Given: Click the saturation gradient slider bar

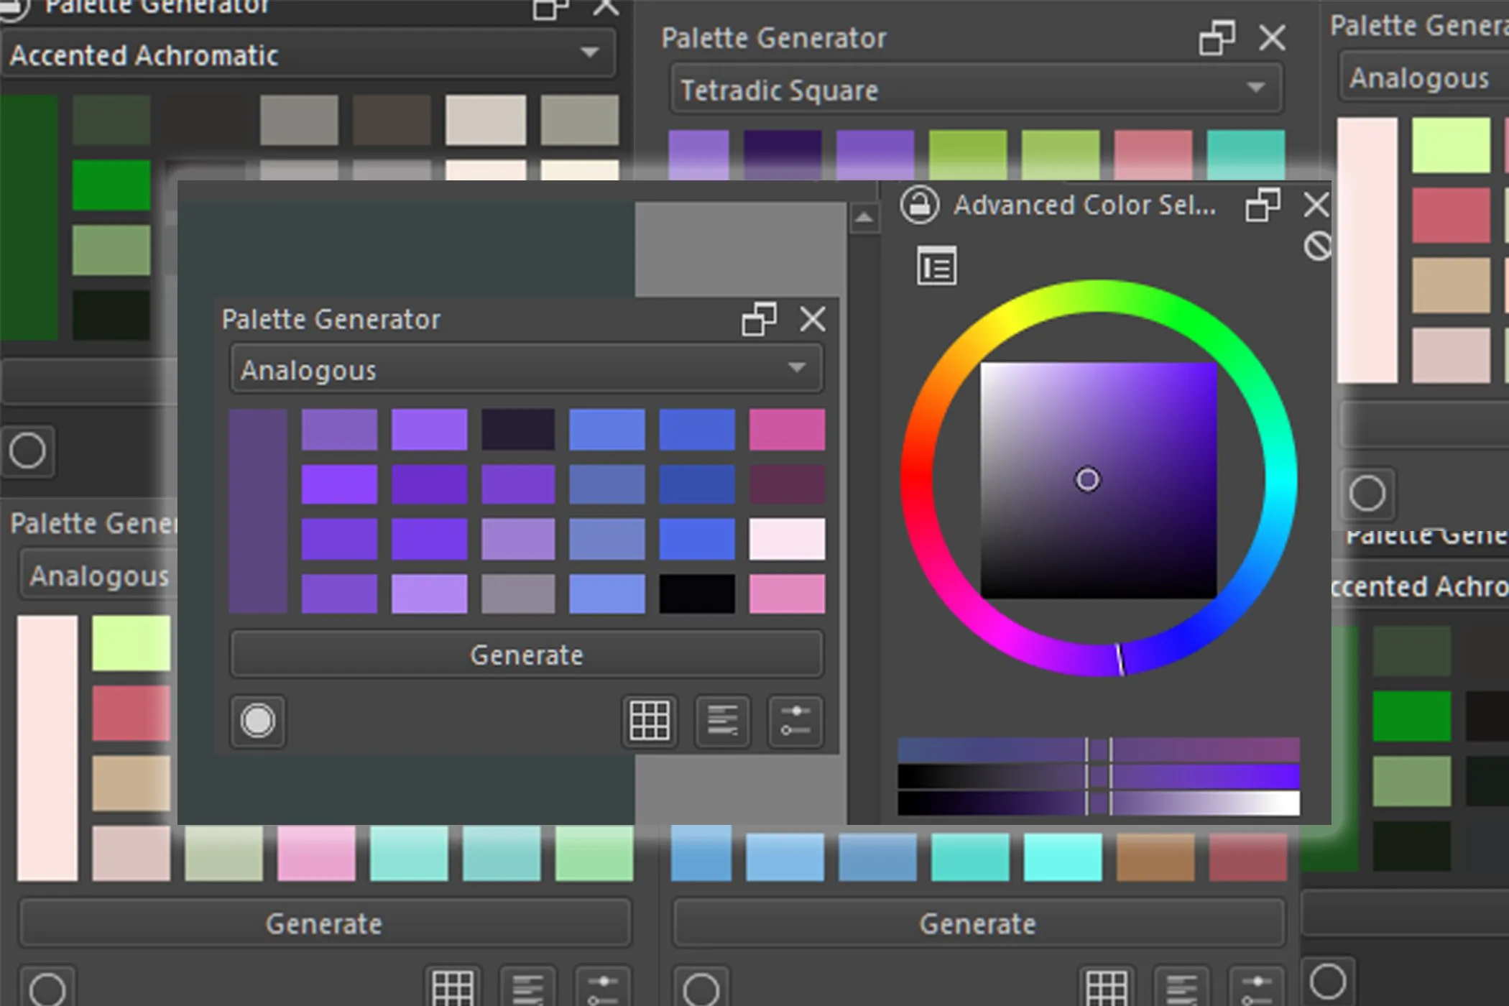Looking at the screenshot, I should [1098, 777].
